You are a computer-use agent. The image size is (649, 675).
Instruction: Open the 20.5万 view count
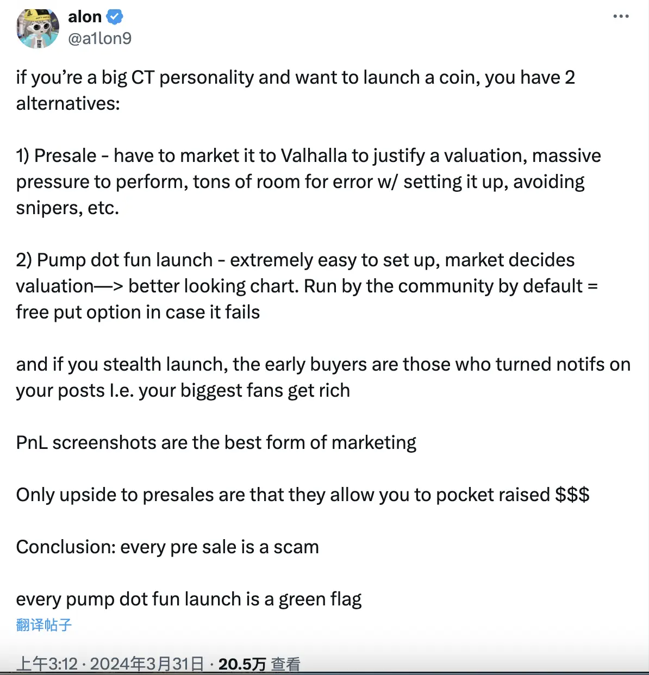click(x=242, y=664)
